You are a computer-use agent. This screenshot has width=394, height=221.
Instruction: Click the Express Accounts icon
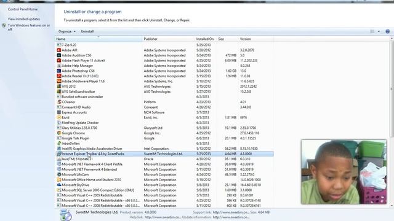click(x=59, y=112)
